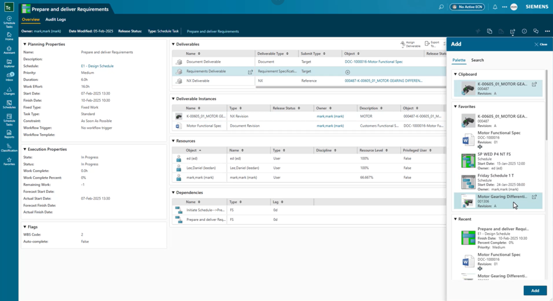Open more commands ellipsis in header toolbar

tap(548, 31)
